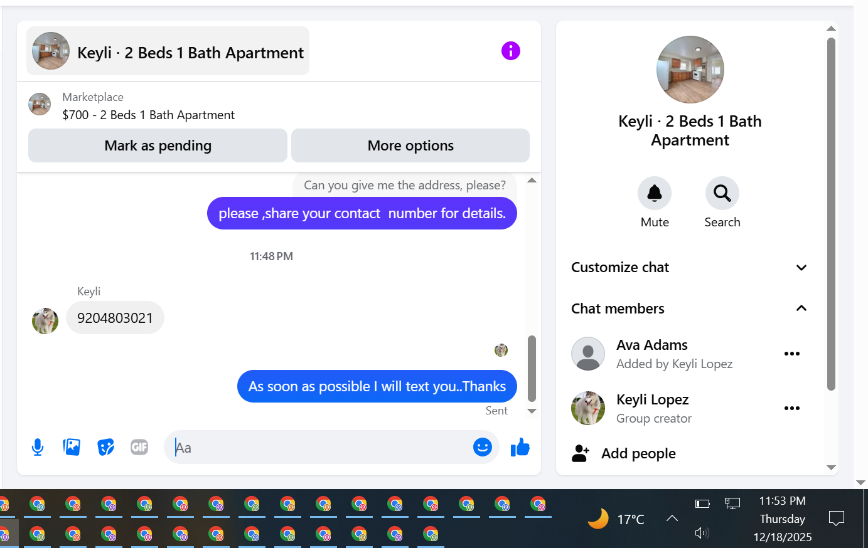Click the Aa message input field
The height and width of the screenshot is (548, 868).
(x=320, y=448)
